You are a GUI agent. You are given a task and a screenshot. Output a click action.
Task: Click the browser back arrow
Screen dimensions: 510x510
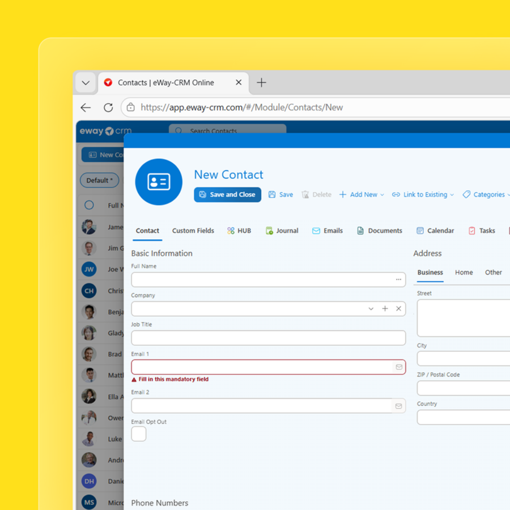pos(86,108)
